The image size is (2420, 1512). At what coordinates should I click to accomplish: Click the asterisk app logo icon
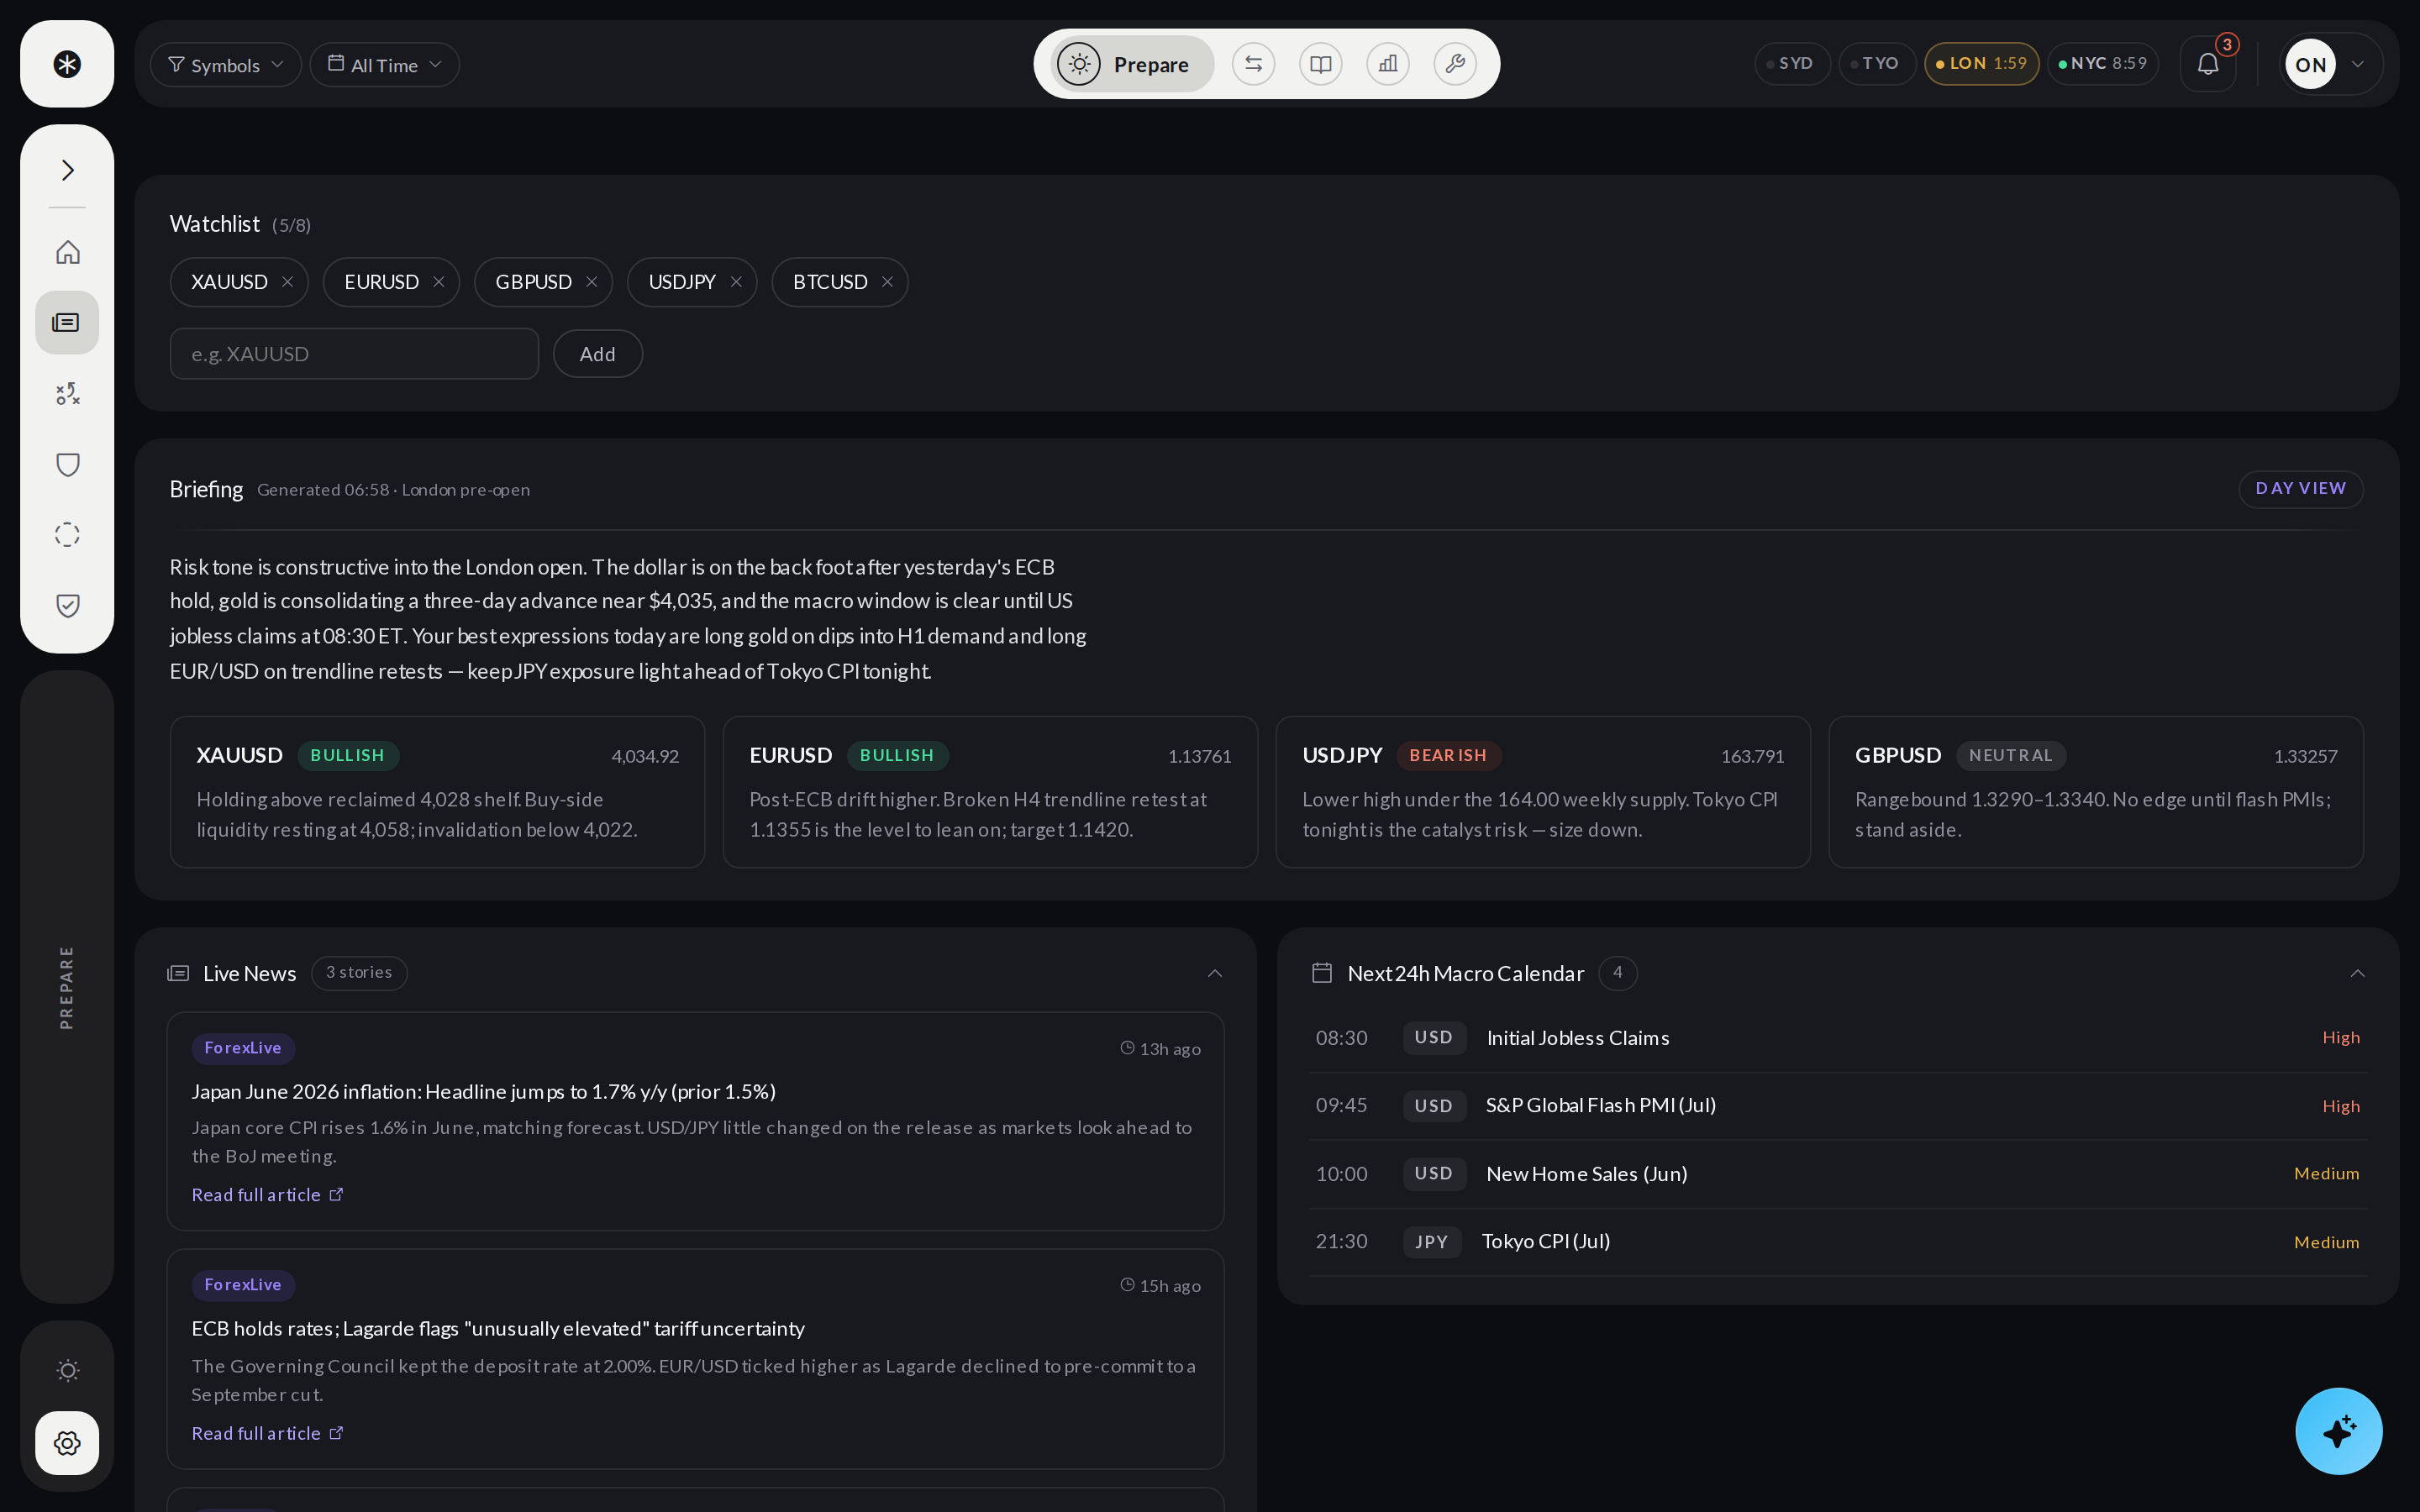[x=67, y=64]
